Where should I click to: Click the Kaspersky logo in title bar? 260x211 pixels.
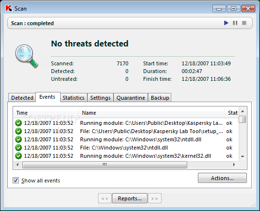tap(9, 8)
